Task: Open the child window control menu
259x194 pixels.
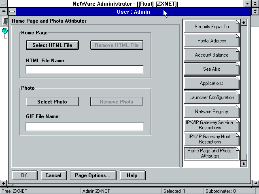Action: point(4,11)
